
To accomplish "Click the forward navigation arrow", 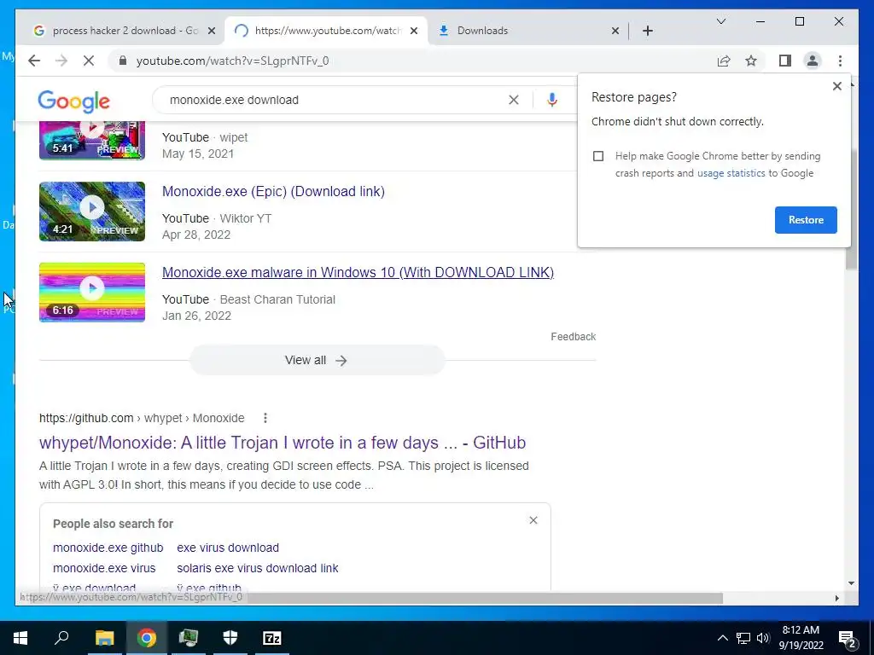I will click(61, 61).
